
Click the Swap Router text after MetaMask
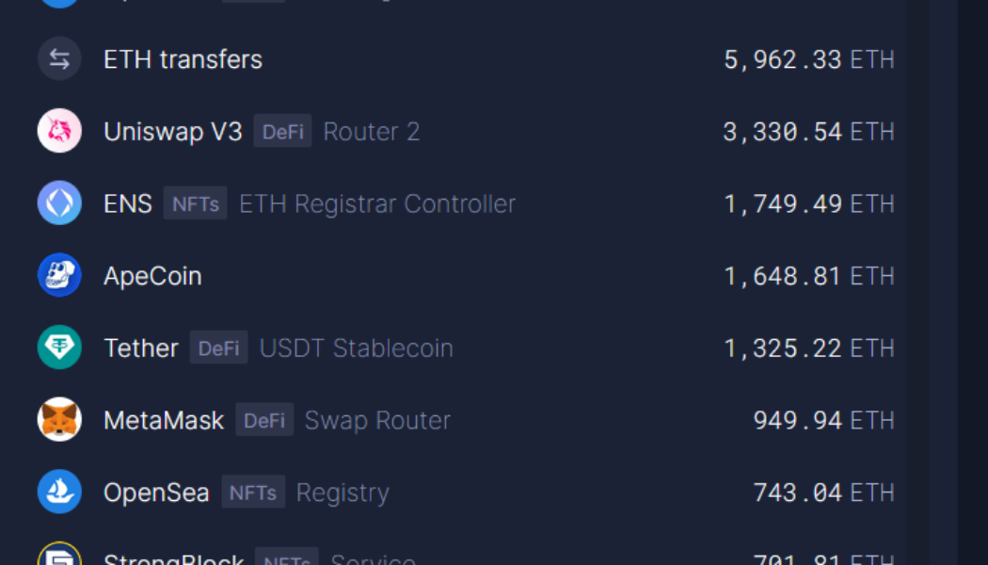(377, 420)
